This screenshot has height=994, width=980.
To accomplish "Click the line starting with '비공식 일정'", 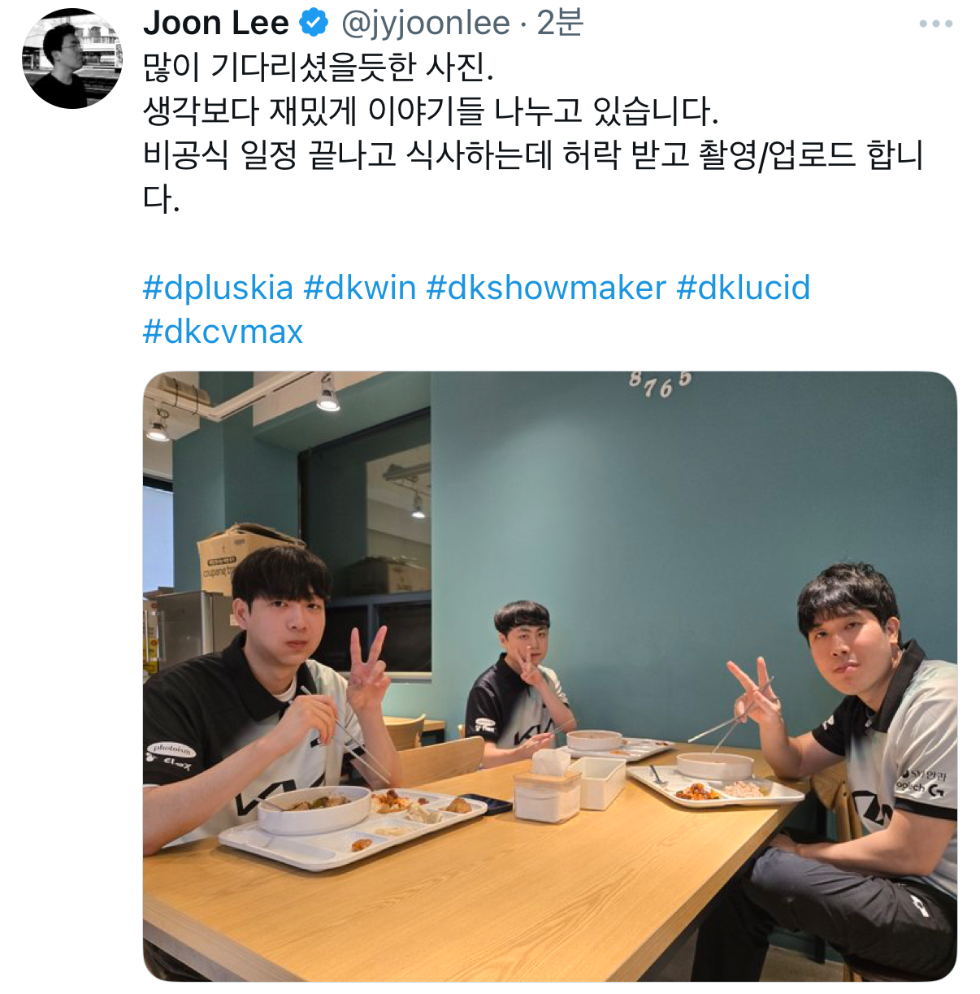I will [533, 155].
